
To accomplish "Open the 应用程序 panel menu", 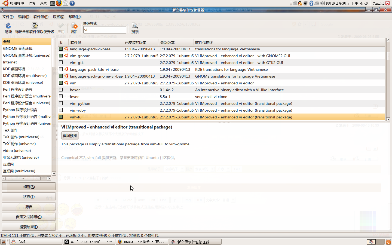I will click(17, 3).
